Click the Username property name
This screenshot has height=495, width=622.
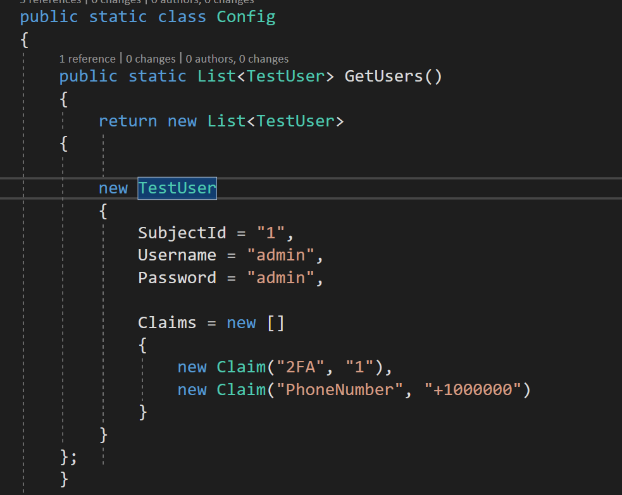click(x=177, y=255)
